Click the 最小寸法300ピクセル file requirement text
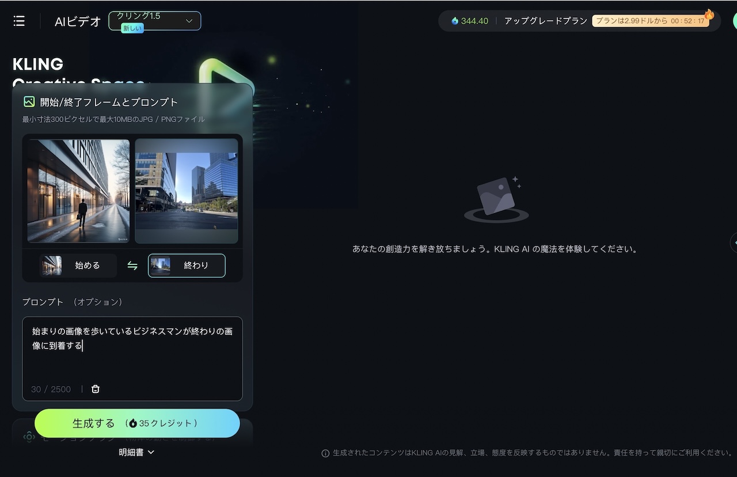This screenshot has height=477, width=737. point(113,119)
